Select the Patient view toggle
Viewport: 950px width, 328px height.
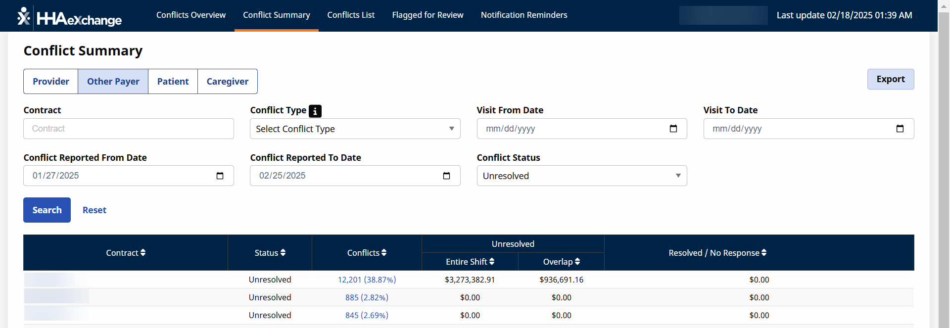[173, 82]
